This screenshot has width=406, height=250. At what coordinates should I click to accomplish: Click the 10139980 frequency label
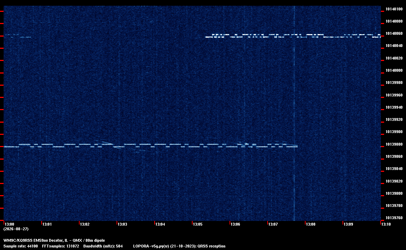pyautogui.click(x=394, y=82)
